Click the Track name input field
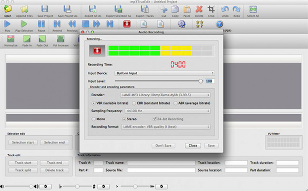Viewport: 308px width, 191px height. [x=161, y=163]
